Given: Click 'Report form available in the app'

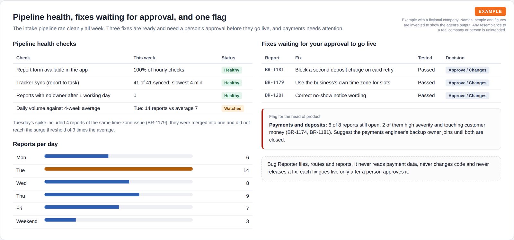Looking at the screenshot, I should pyautogui.click(x=52, y=70).
